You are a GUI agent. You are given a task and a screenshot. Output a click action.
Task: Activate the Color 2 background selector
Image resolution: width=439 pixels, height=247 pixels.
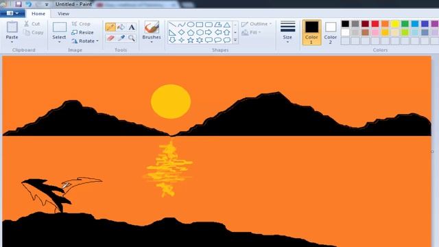click(x=331, y=32)
